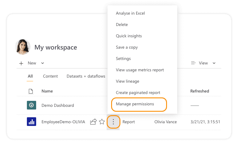Image resolution: width=239 pixels, height=148 pixels.
Task: Open the three-dot more options menu
Action: tap(113, 122)
